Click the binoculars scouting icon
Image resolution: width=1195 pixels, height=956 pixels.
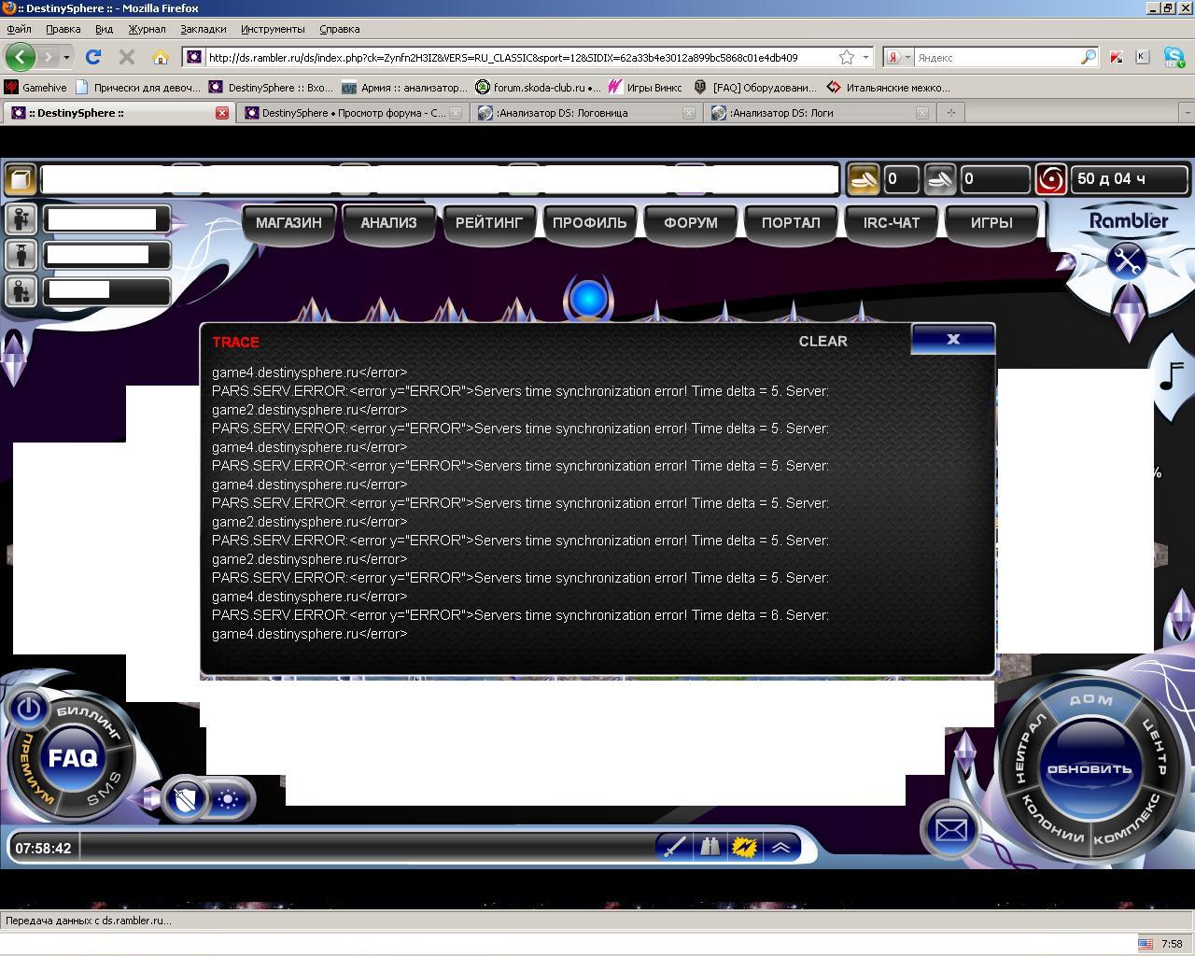tap(710, 847)
